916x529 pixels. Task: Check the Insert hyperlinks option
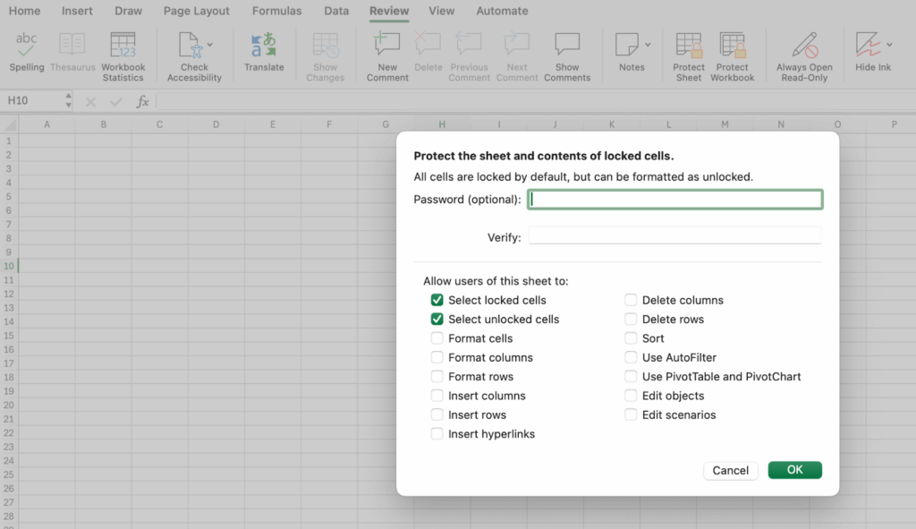coord(437,434)
